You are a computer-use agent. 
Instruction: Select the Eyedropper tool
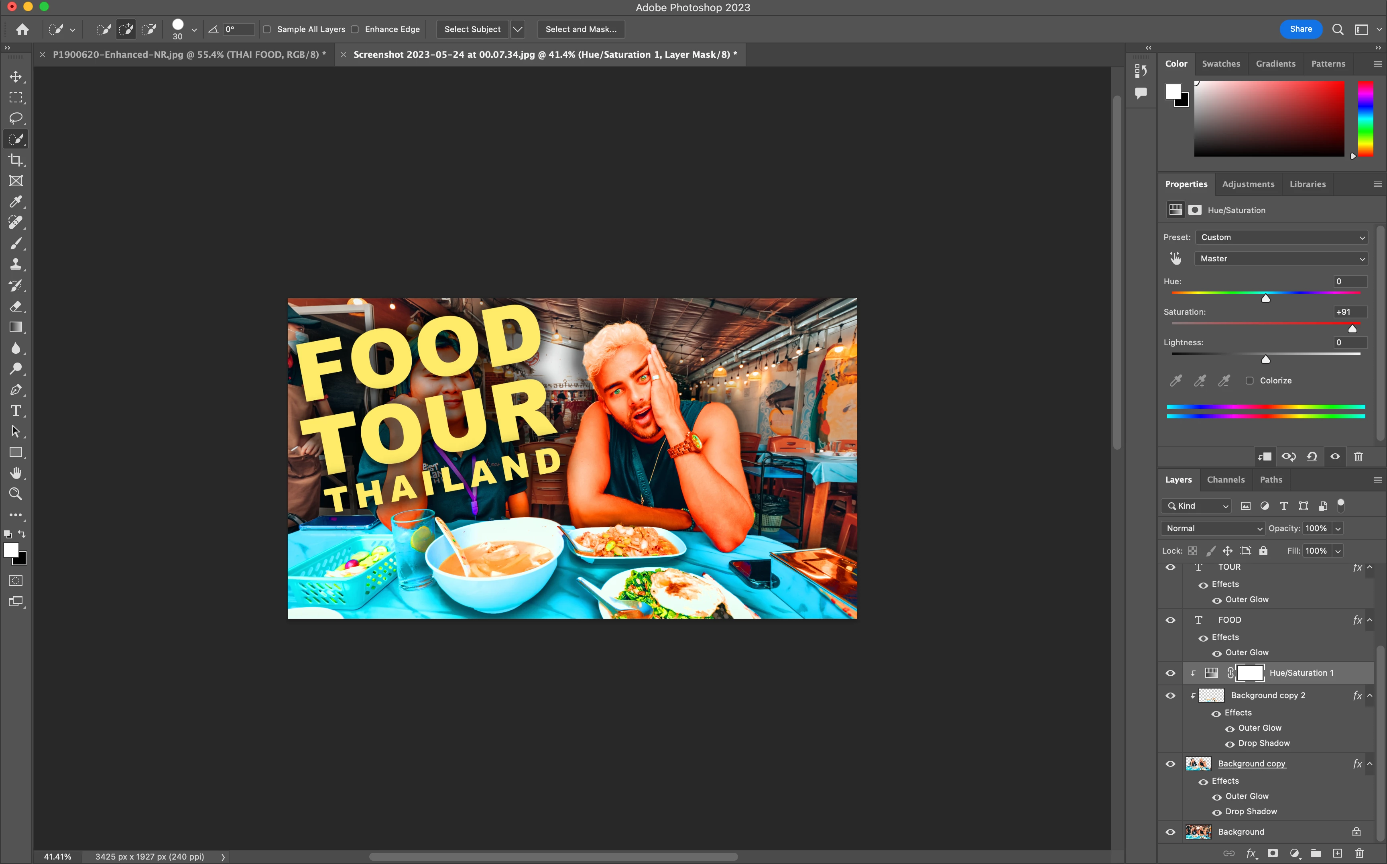(15, 202)
